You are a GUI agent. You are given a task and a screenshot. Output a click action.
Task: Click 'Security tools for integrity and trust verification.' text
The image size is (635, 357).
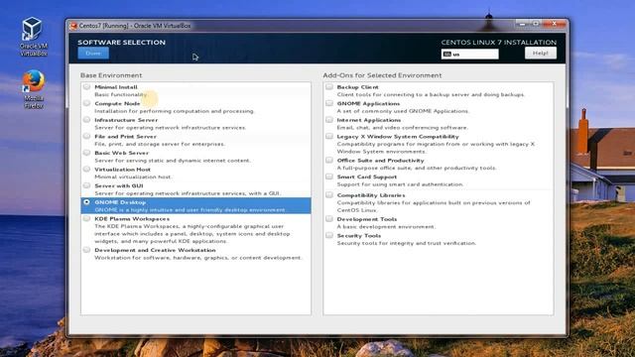[x=407, y=243]
